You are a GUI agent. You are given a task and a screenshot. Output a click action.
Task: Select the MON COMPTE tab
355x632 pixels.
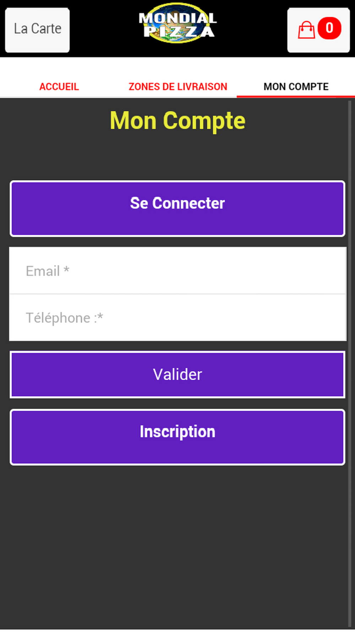pyautogui.click(x=296, y=87)
